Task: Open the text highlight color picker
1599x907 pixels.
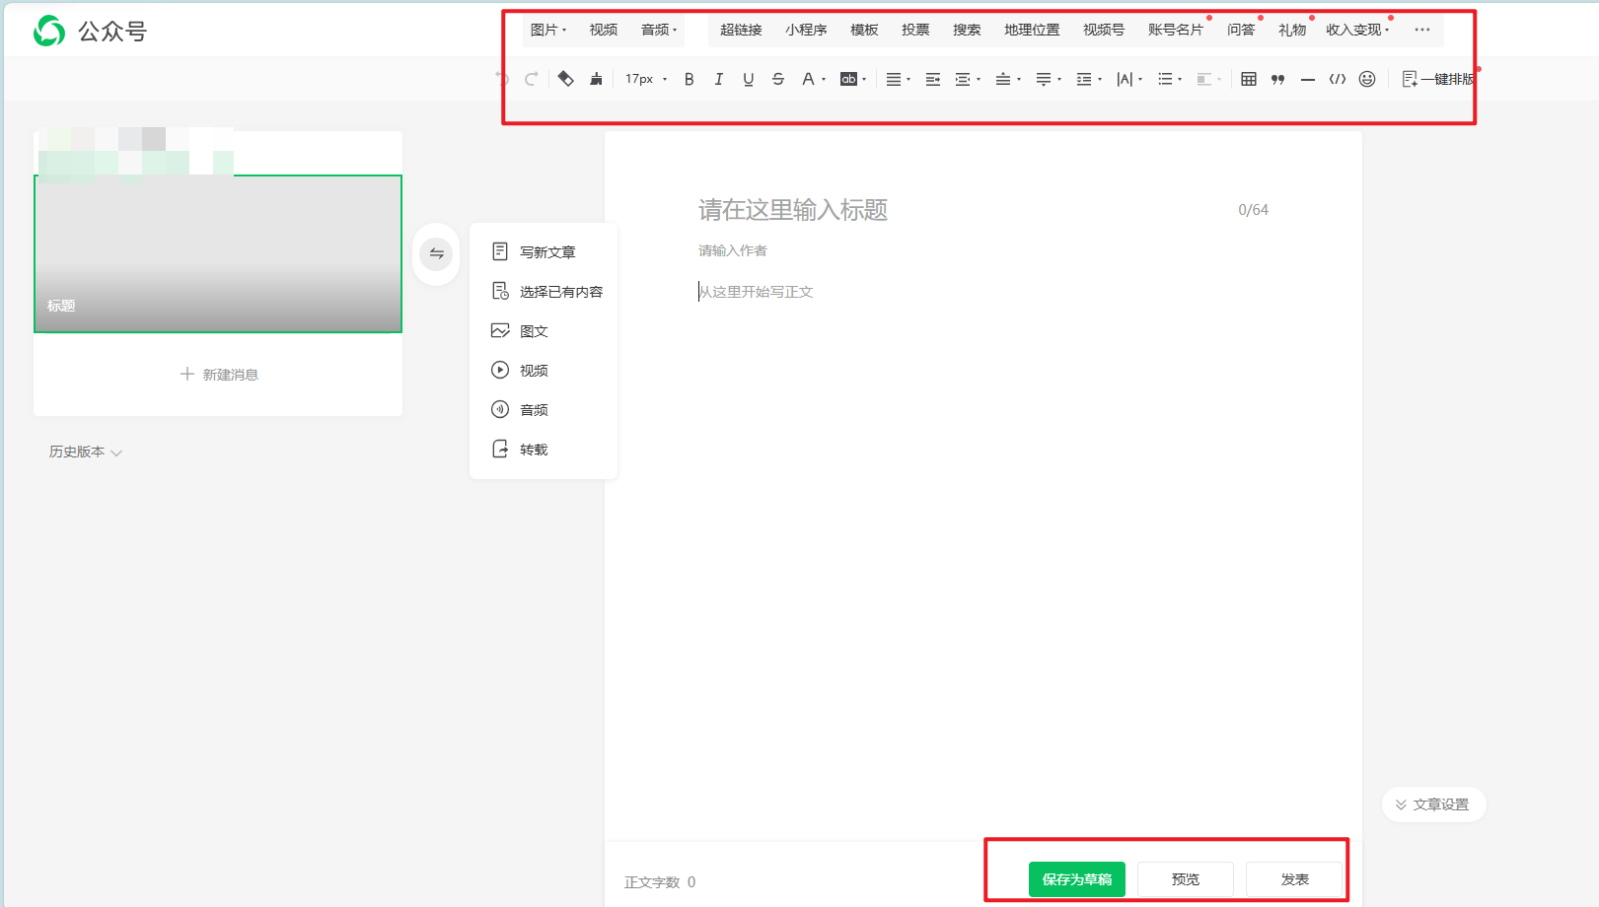Action: [x=850, y=79]
